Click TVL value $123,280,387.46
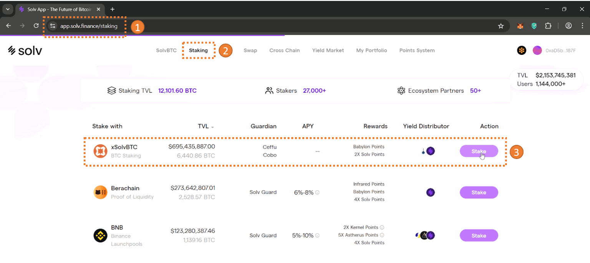This screenshot has height=263, width=590. [193, 231]
